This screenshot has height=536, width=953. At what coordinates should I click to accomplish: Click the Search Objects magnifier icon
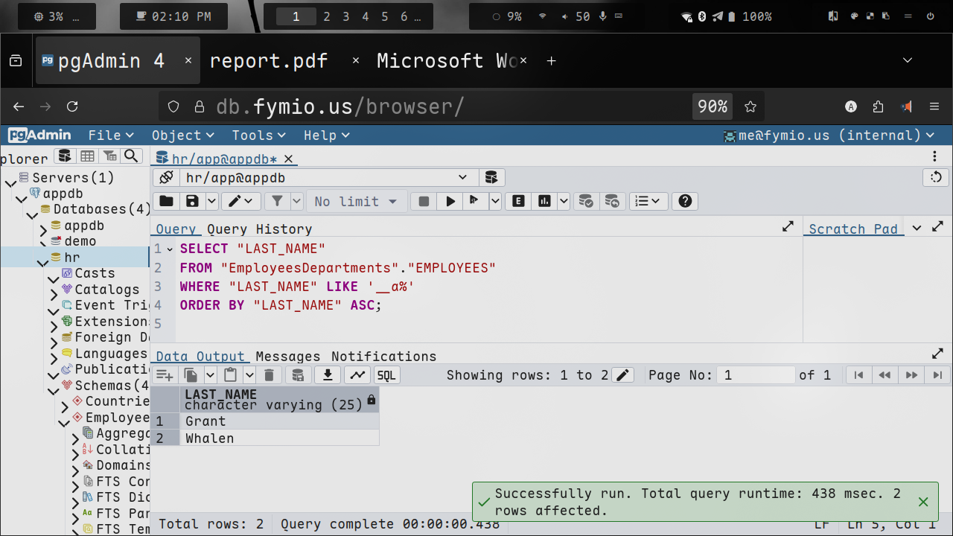pos(131,156)
